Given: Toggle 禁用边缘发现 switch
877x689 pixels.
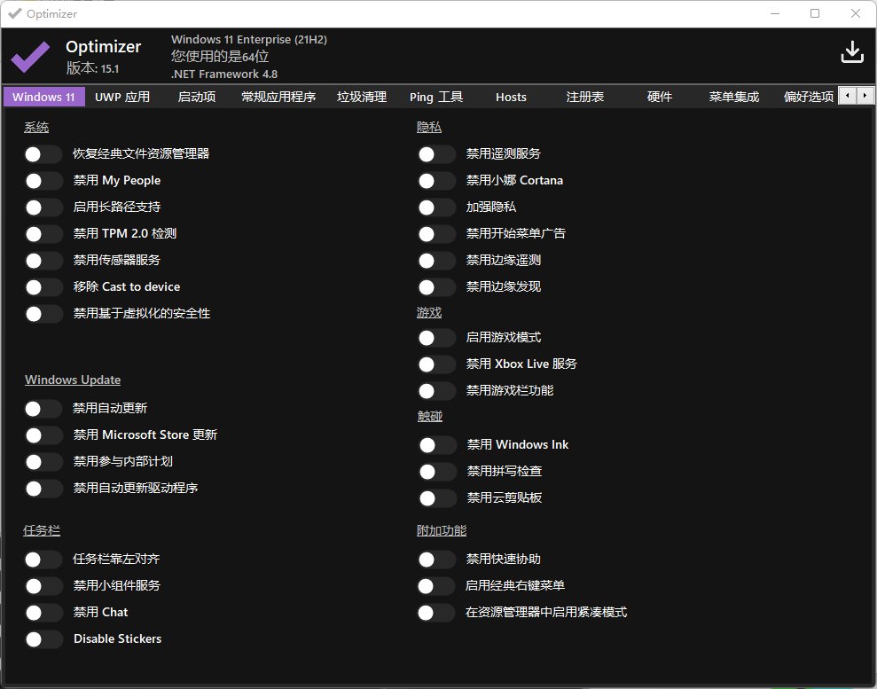Looking at the screenshot, I should tap(436, 287).
